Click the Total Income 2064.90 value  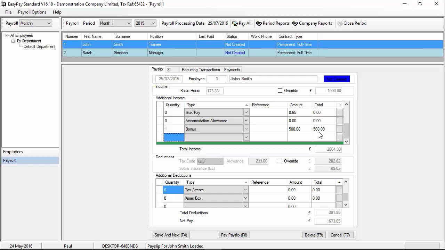(328, 149)
